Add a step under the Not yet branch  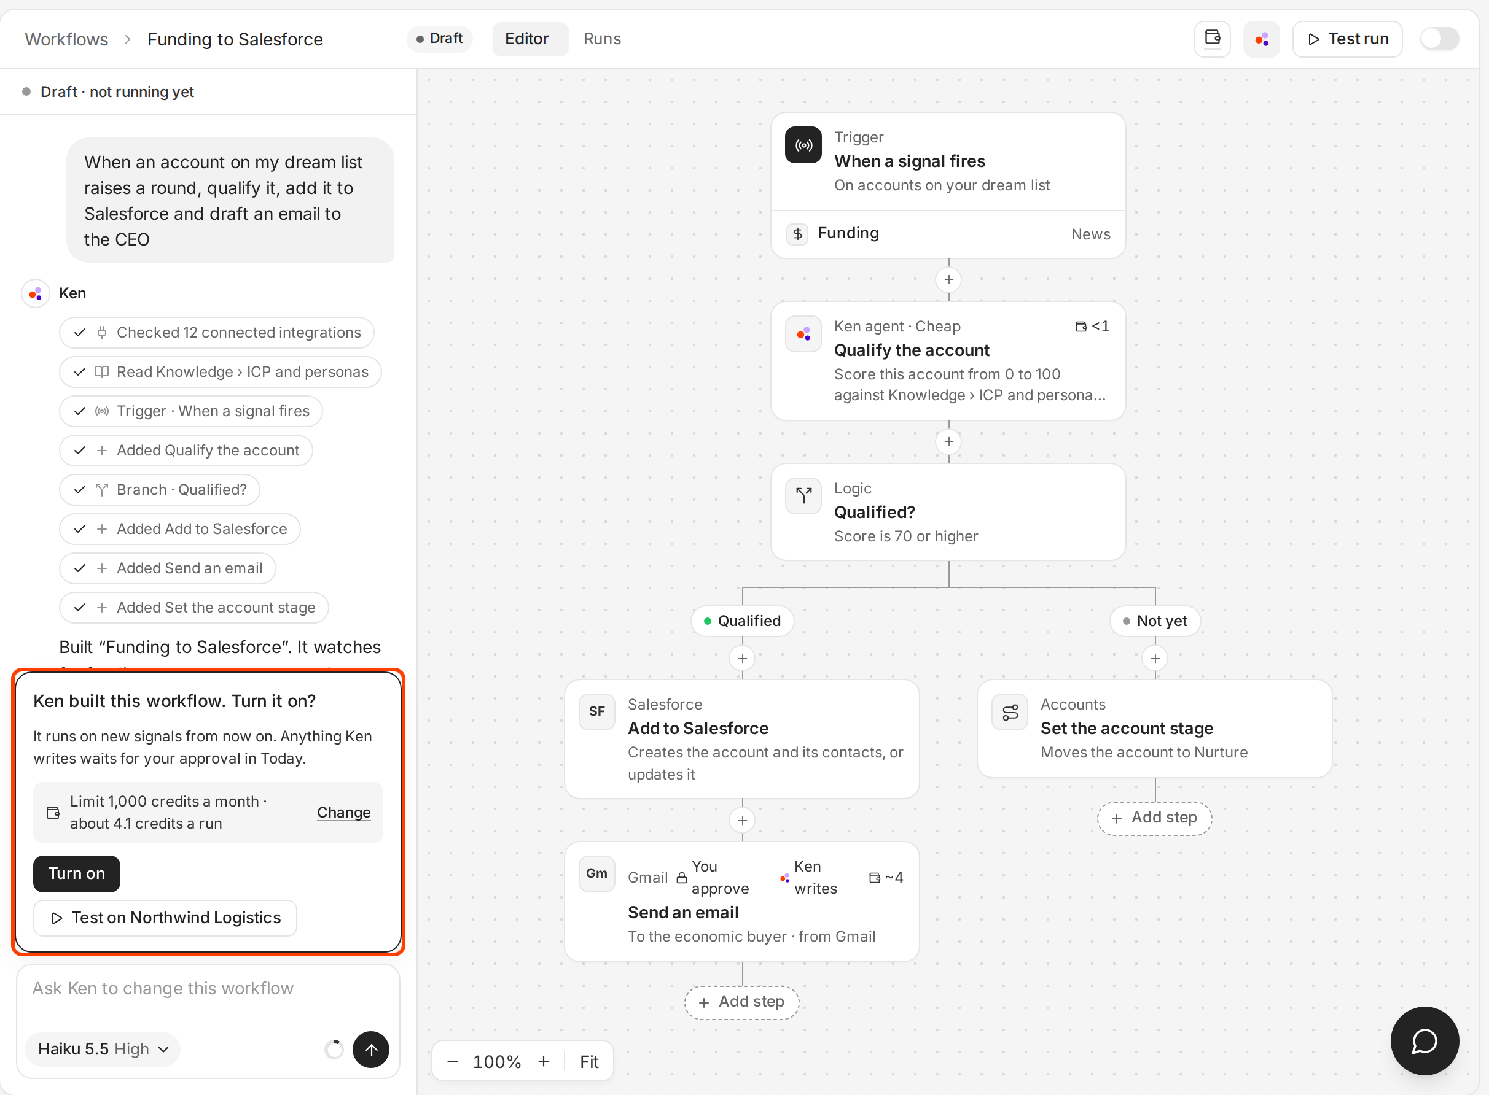tap(1155, 658)
